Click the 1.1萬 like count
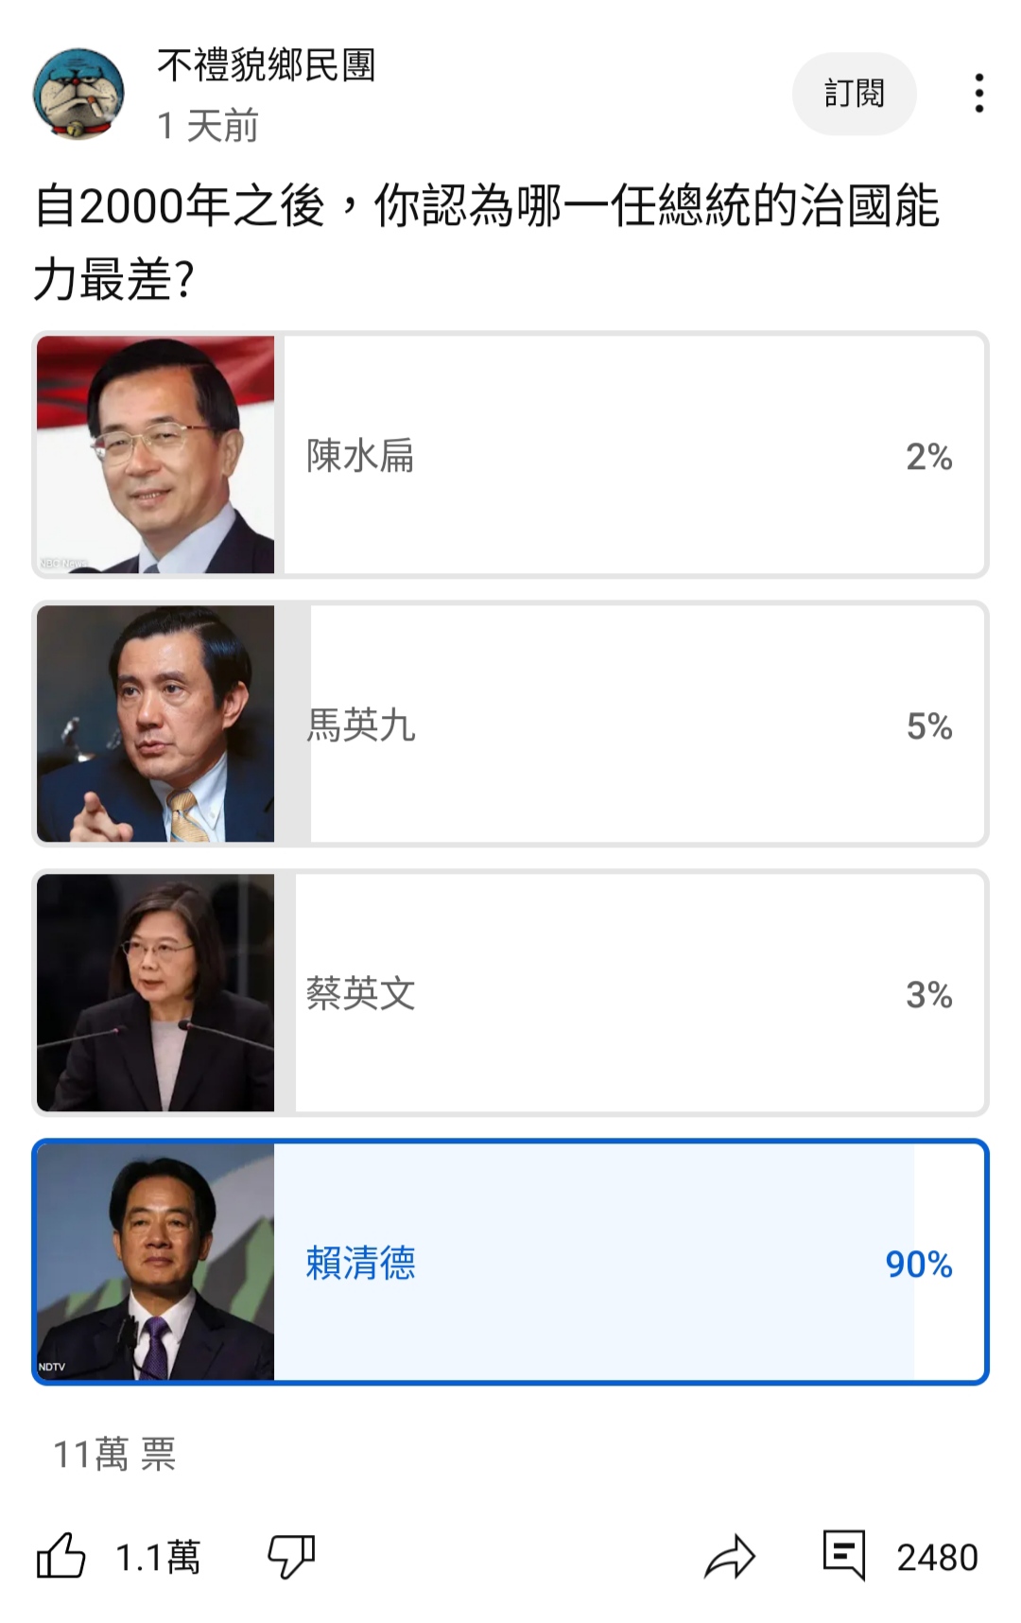1021x1623 pixels. (x=158, y=1558)
